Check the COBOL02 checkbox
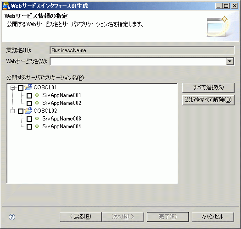Viewport: 241px width, 229px height. (21, 111)
